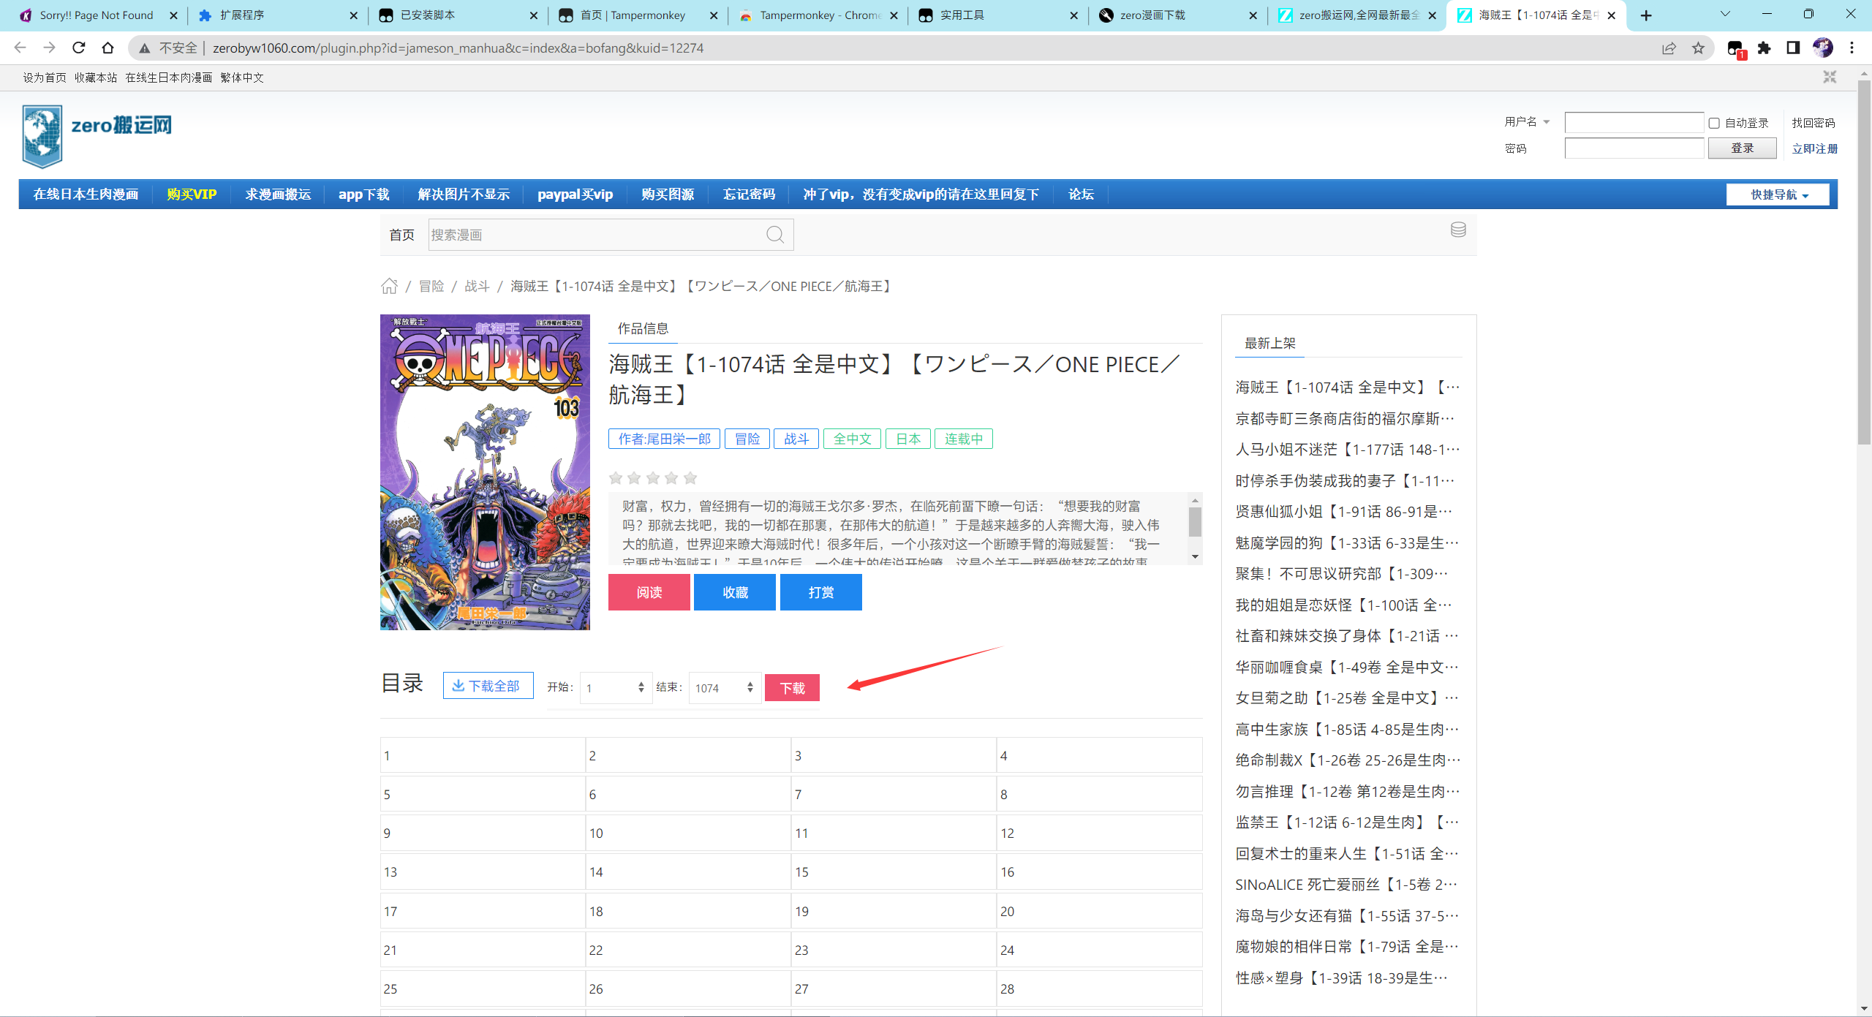The image size is (1872, 1017).
Task: Adjust the 结束 chapter number stepper
Action: [x=750, y=687]
